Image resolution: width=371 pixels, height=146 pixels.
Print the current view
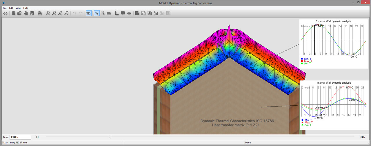[x=40, y=13]
